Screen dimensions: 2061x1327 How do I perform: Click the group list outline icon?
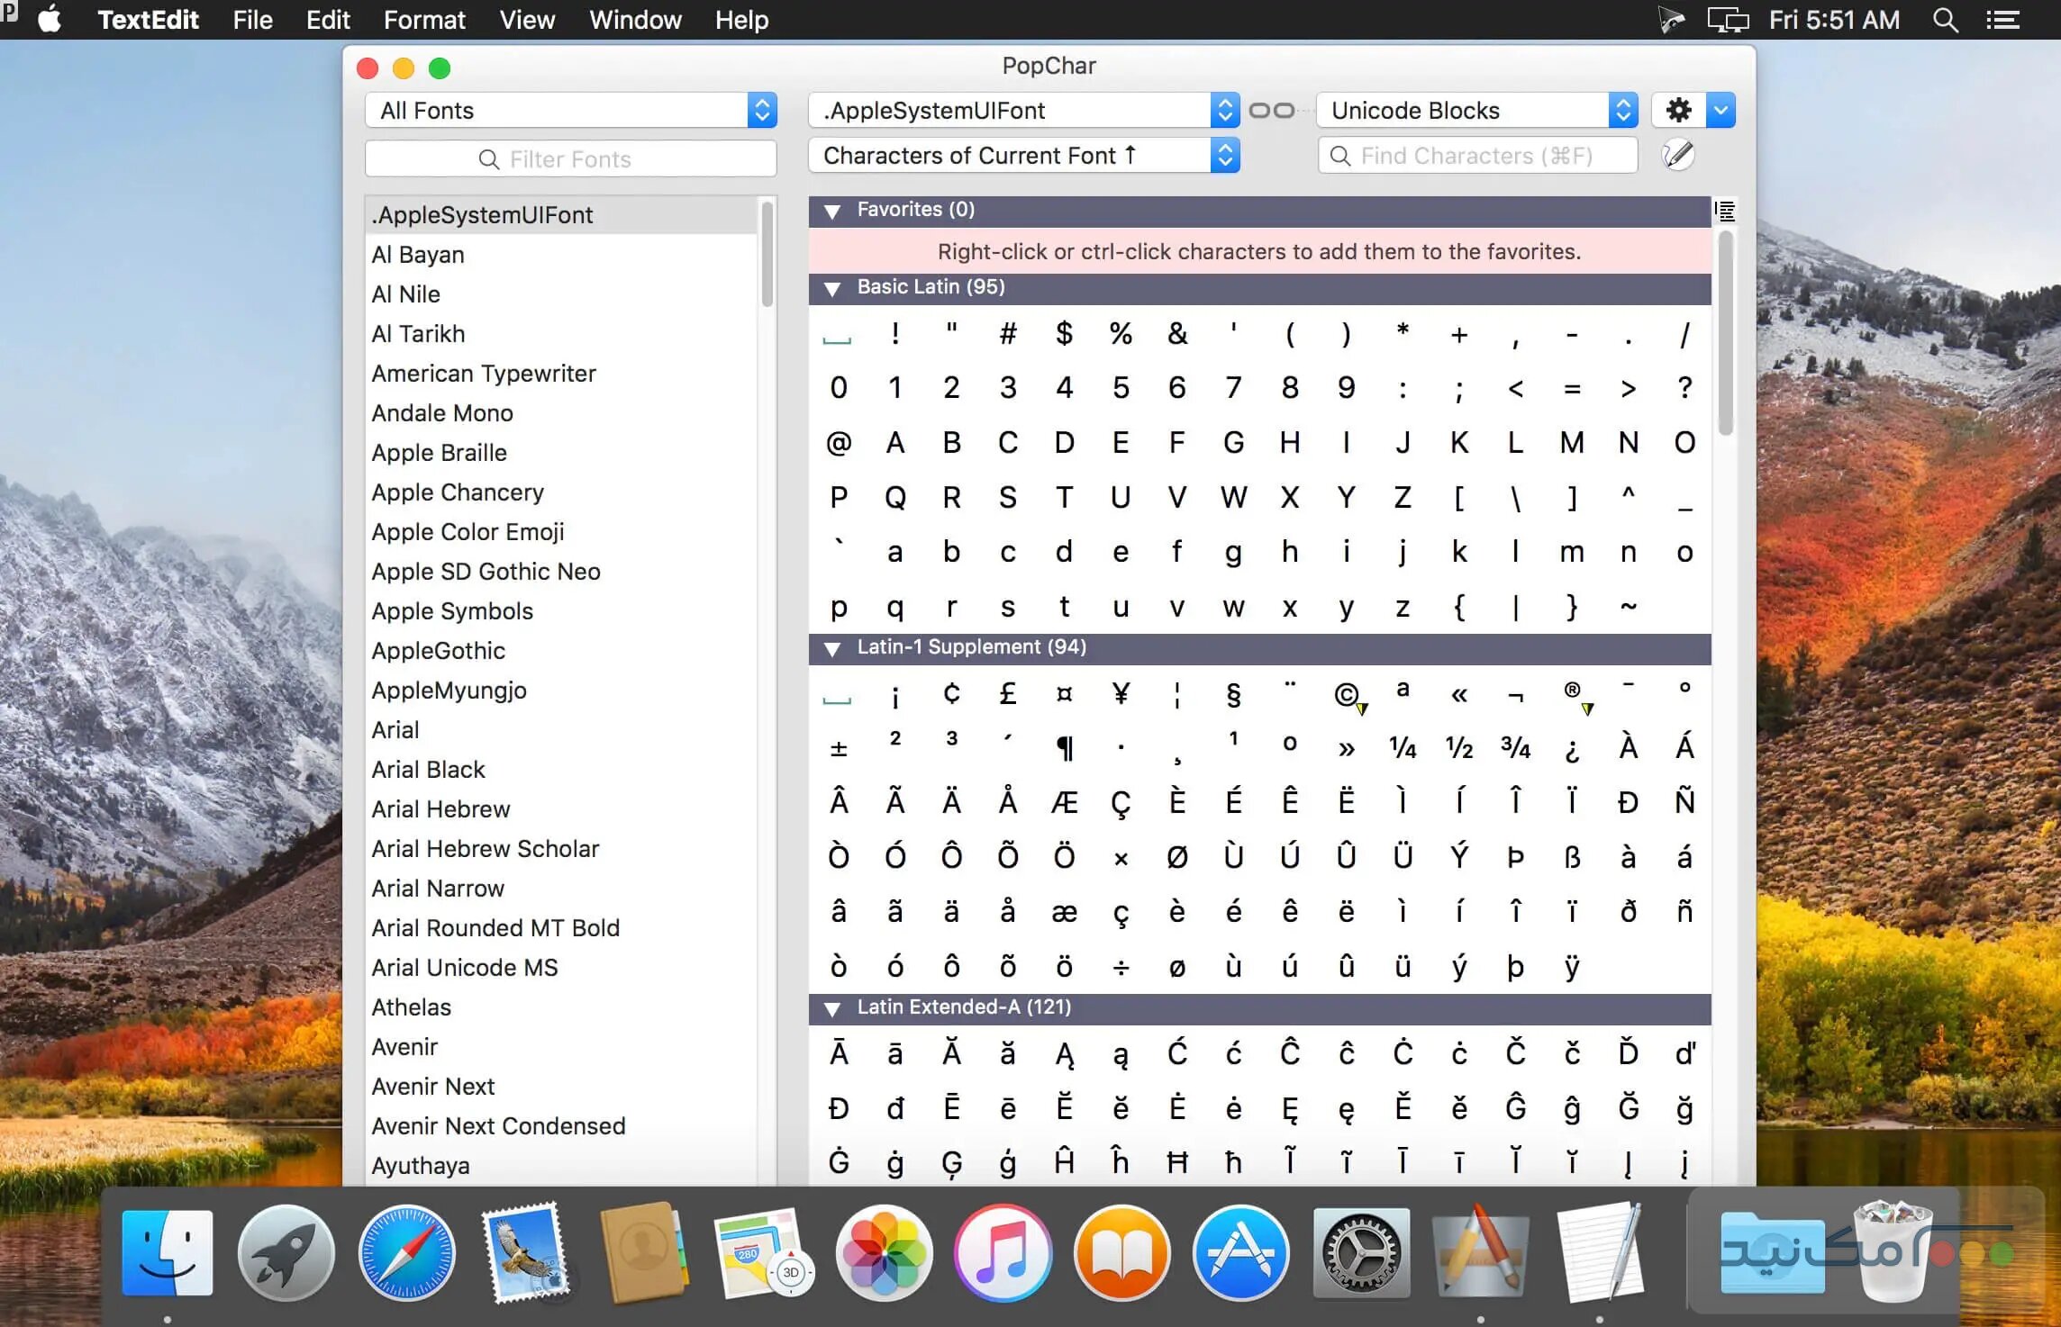click(1725, 212)
